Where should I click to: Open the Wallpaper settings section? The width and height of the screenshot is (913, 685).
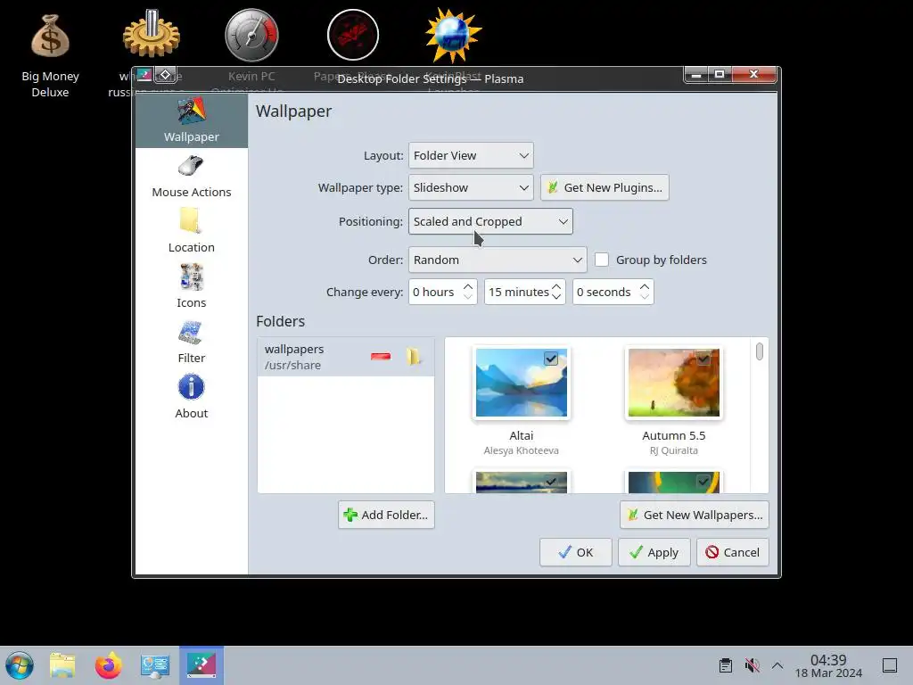[192, 120]
